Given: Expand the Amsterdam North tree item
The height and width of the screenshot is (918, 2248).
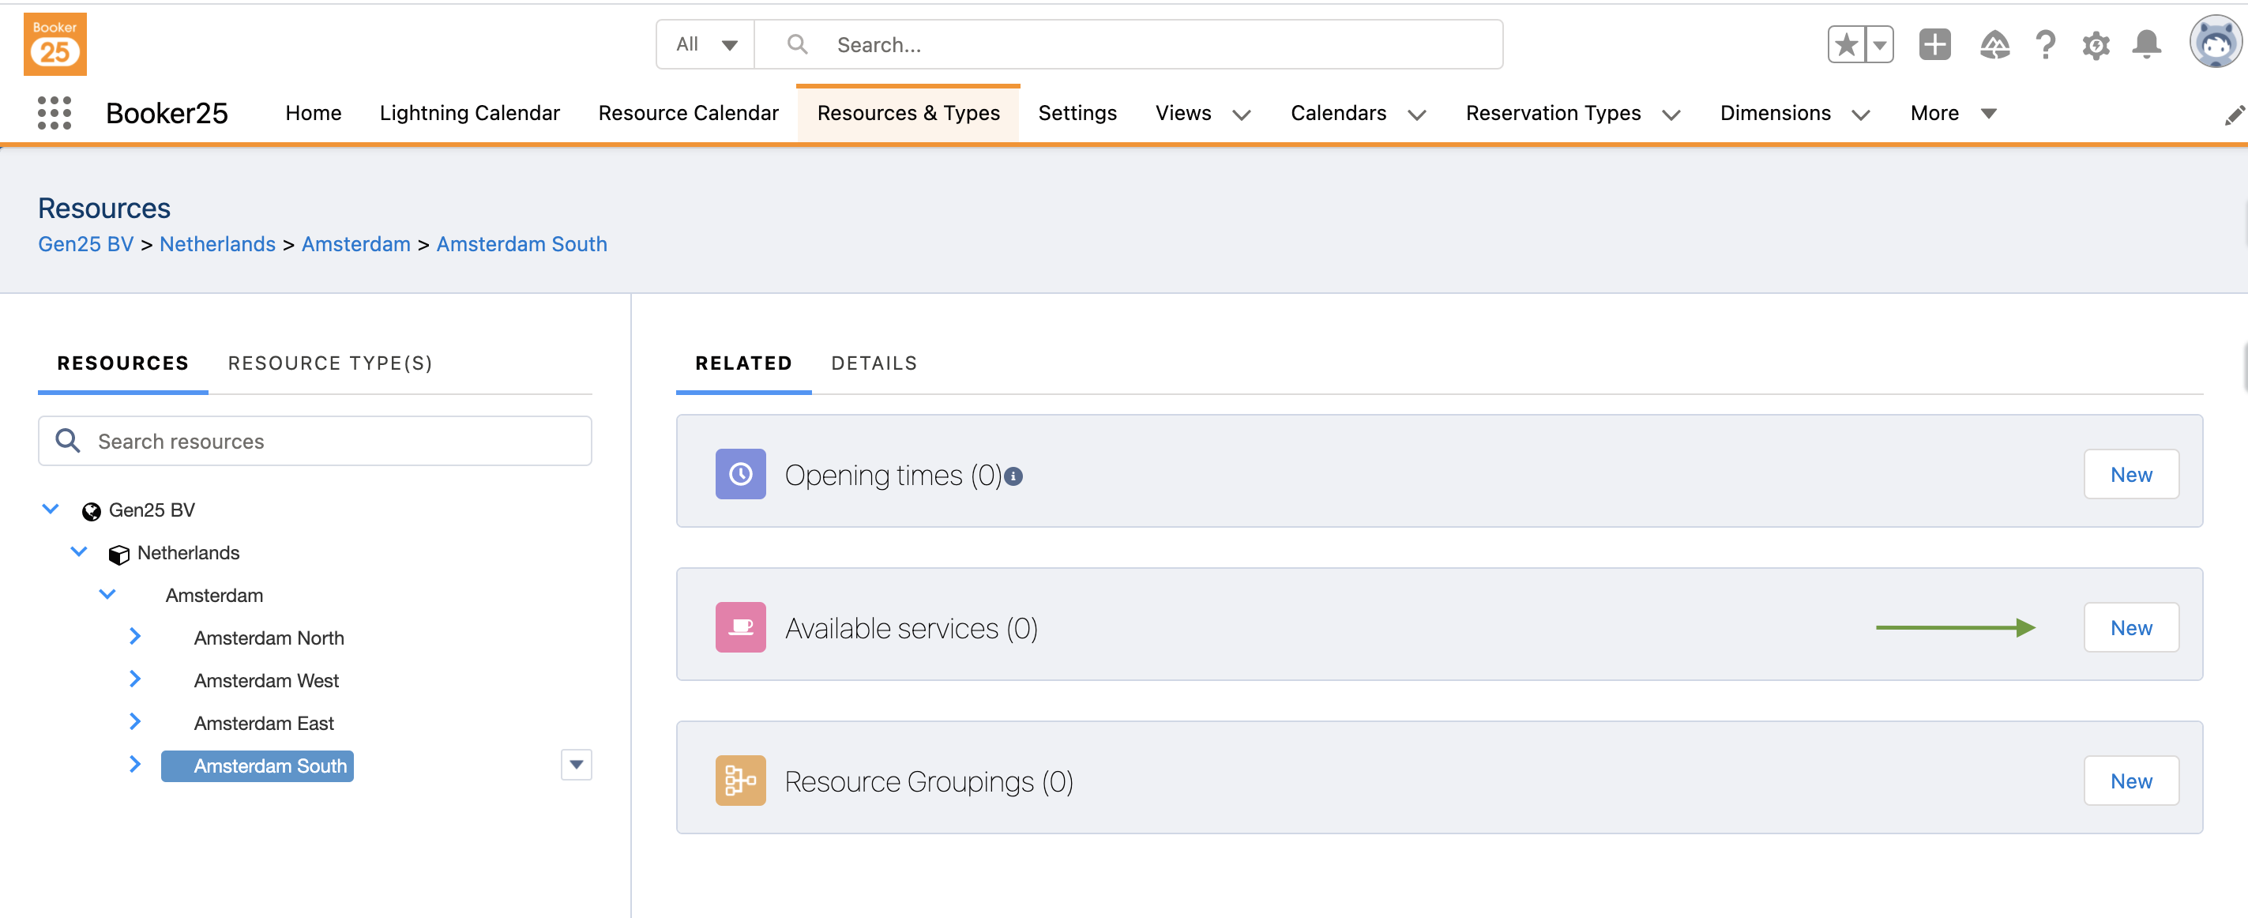Looking at the screenshot, I should pos(135,636).
